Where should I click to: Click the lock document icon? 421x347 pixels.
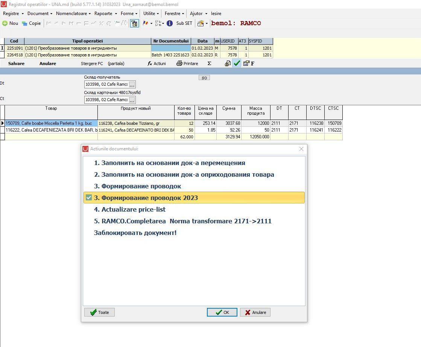coord(228,64)
